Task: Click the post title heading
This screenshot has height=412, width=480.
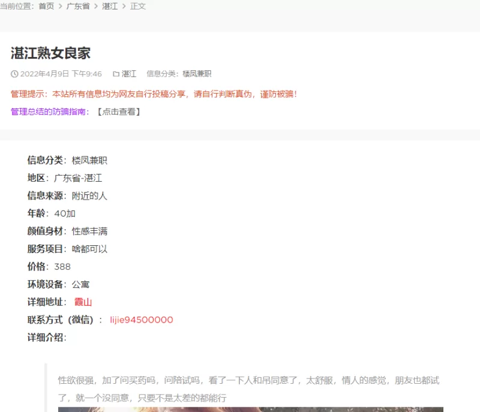Action: [50, 53]
